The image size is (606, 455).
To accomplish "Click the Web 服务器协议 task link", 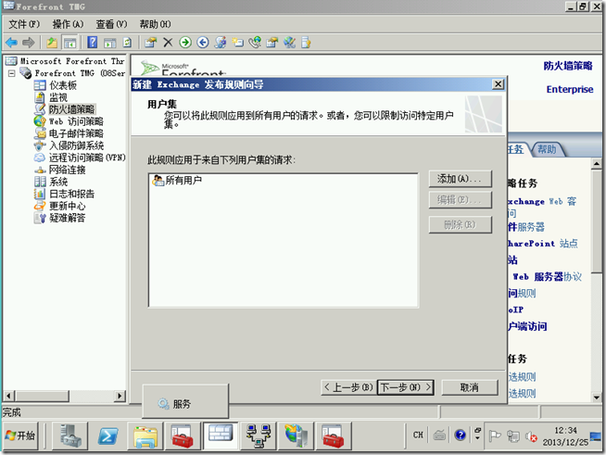I will coord(547,276).
